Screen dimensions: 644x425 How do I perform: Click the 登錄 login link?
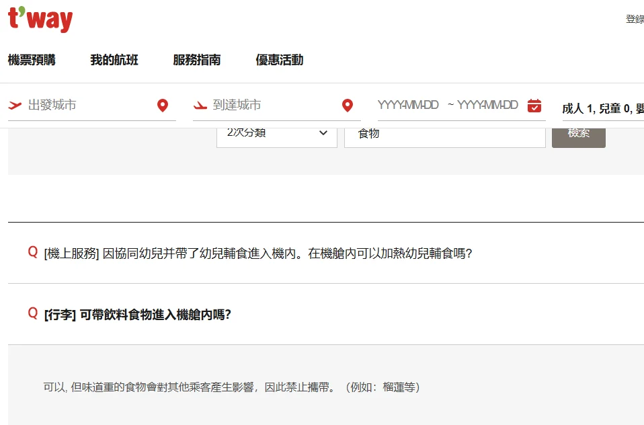(635, 19)
